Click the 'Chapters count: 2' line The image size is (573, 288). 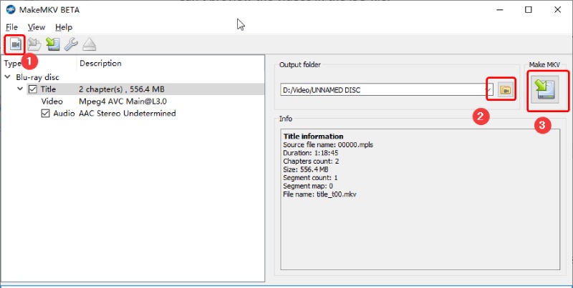(x=311, y=161)
